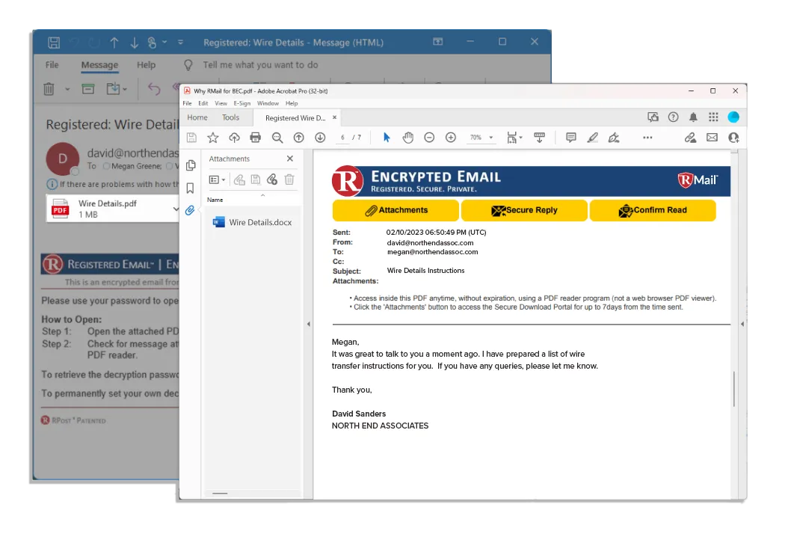Click the share with others person icon
This screenshot has width=788, height=534.
click(x=733, y=138)
